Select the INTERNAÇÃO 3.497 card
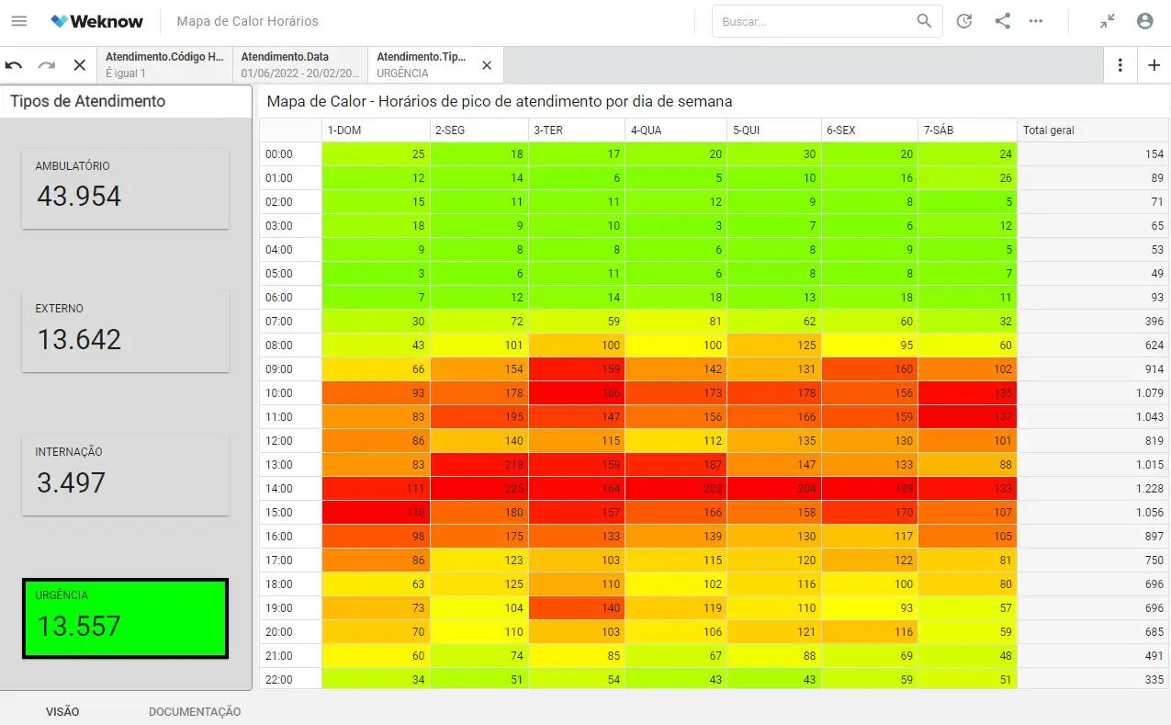Viewport: 1171px width, 725px height. pyautogui.click(x=125, y=475)
